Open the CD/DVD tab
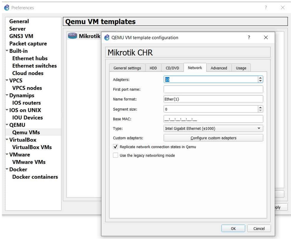The image size is (291, 241). point(172,68)
